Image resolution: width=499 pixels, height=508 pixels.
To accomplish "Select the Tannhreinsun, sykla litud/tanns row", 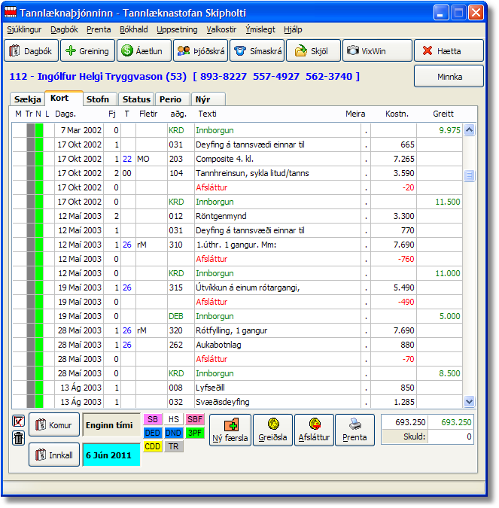I will [237, 173].
